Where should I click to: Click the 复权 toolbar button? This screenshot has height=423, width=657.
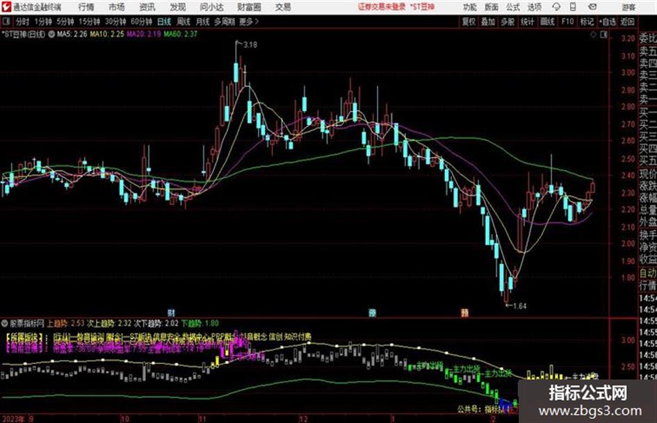coord(469,22)
